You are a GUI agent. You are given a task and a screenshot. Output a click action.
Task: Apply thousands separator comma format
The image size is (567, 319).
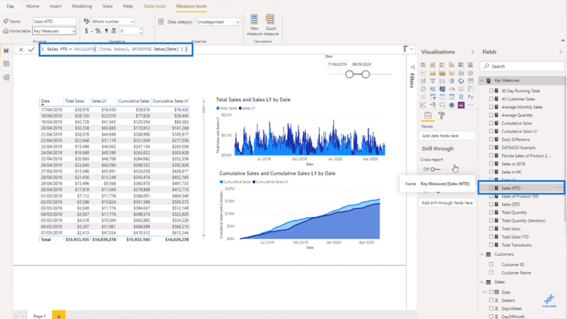click(x=106, y=31)
